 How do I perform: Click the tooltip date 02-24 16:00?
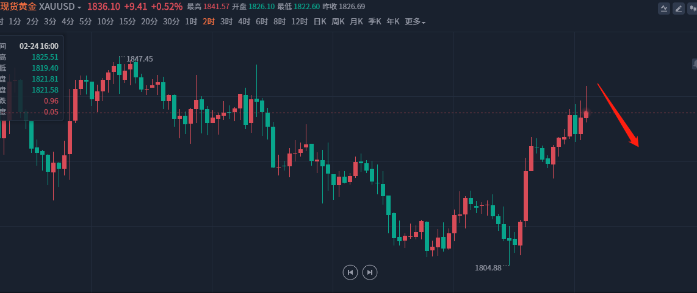[39, 46]
